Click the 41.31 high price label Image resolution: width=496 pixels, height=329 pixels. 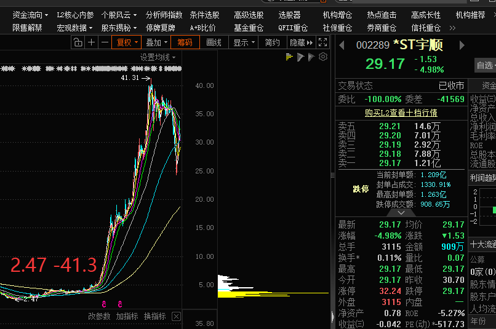pos(130,77)
